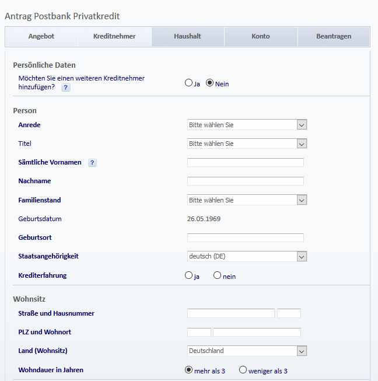Open help icon beside weiteren Kreditnehmer question
378x381 pixels.
65,88
